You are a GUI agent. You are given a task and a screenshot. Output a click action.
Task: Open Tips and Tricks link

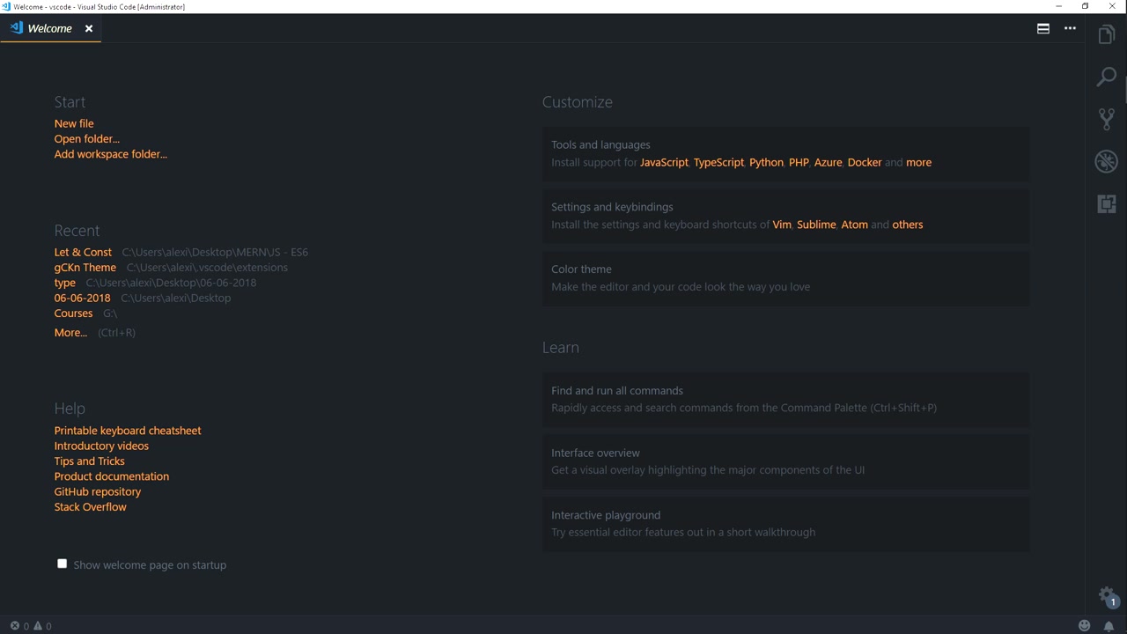[90, 461]
